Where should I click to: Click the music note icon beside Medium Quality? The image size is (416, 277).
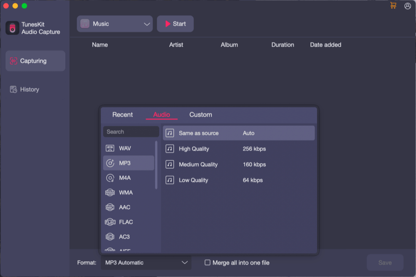click(170, 165)
